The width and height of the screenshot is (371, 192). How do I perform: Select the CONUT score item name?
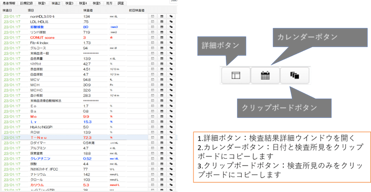[x=42, y=37]
